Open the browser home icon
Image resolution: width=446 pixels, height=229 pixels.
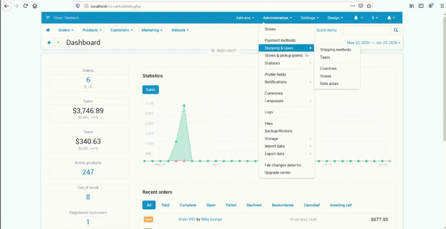[x=35, y=6]
